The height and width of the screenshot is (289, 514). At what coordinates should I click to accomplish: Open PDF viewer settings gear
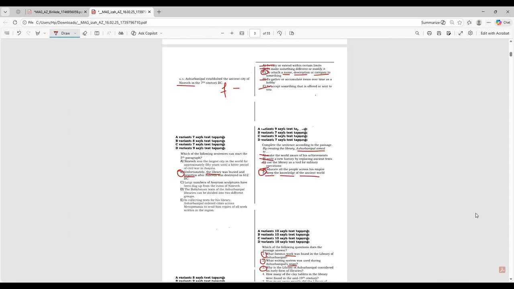(x=470, y=33)
